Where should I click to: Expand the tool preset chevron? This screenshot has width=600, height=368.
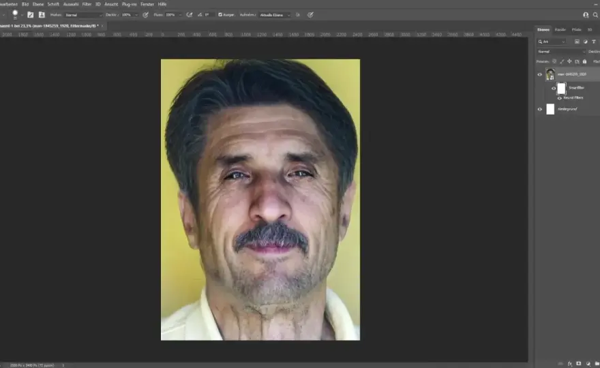(3, 15)
